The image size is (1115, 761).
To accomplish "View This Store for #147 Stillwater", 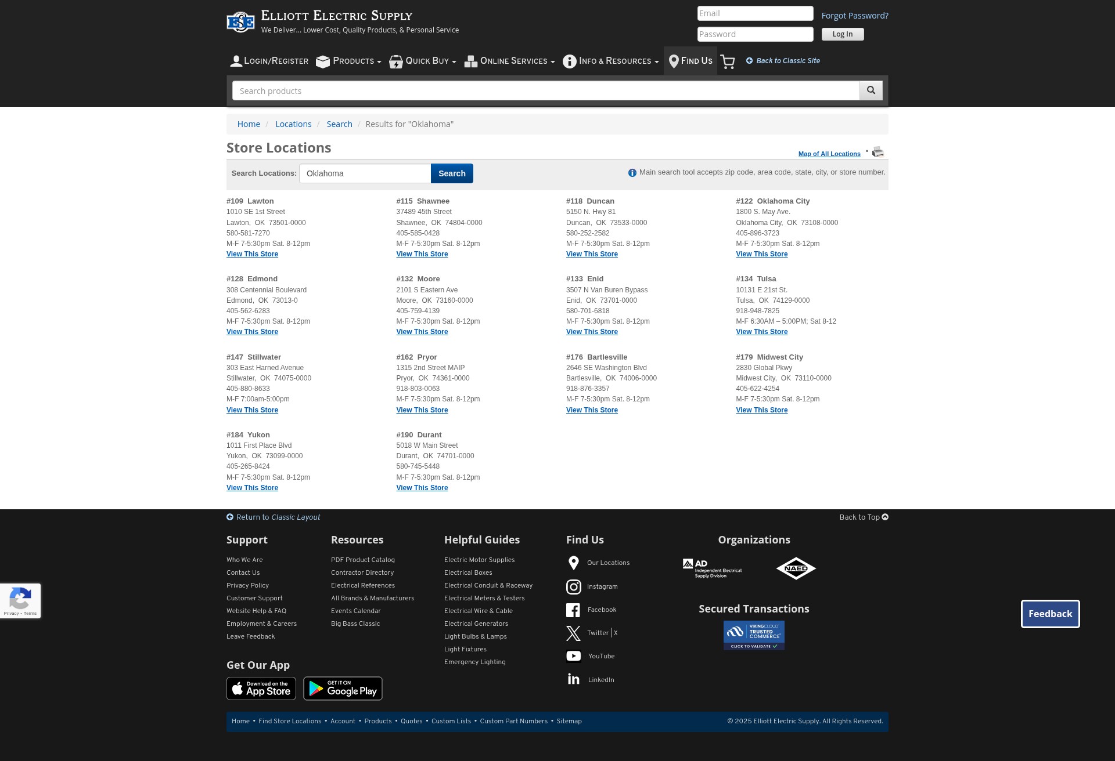I will tap(252, 410).
